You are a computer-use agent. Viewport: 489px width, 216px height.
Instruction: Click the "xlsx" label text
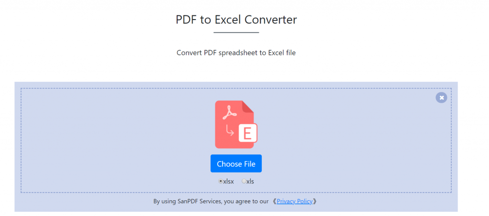click(228, 181)
